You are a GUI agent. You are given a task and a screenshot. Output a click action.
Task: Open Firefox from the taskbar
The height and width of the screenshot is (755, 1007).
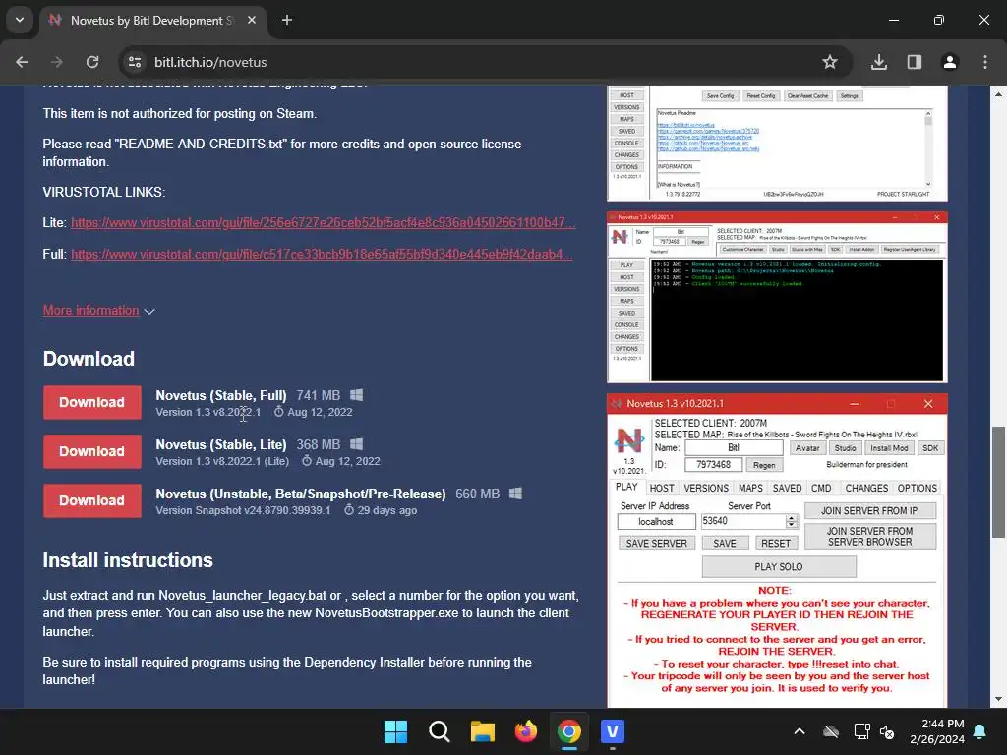(x=526, y=731)
